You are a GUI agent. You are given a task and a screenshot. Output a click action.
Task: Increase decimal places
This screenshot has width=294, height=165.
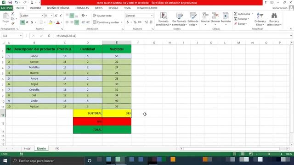[x=146, y=22]
